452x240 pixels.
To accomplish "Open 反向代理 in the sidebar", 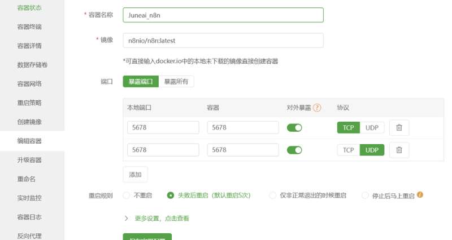I will pos(29,235).
